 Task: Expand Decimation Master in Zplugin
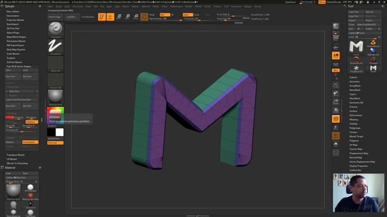16,41
